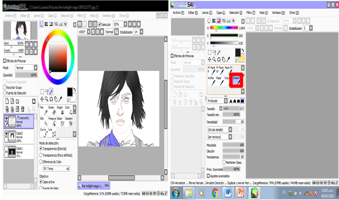Collapse Efectos de Pinturas in left window

pyautogui.click(x=4, y=61)
